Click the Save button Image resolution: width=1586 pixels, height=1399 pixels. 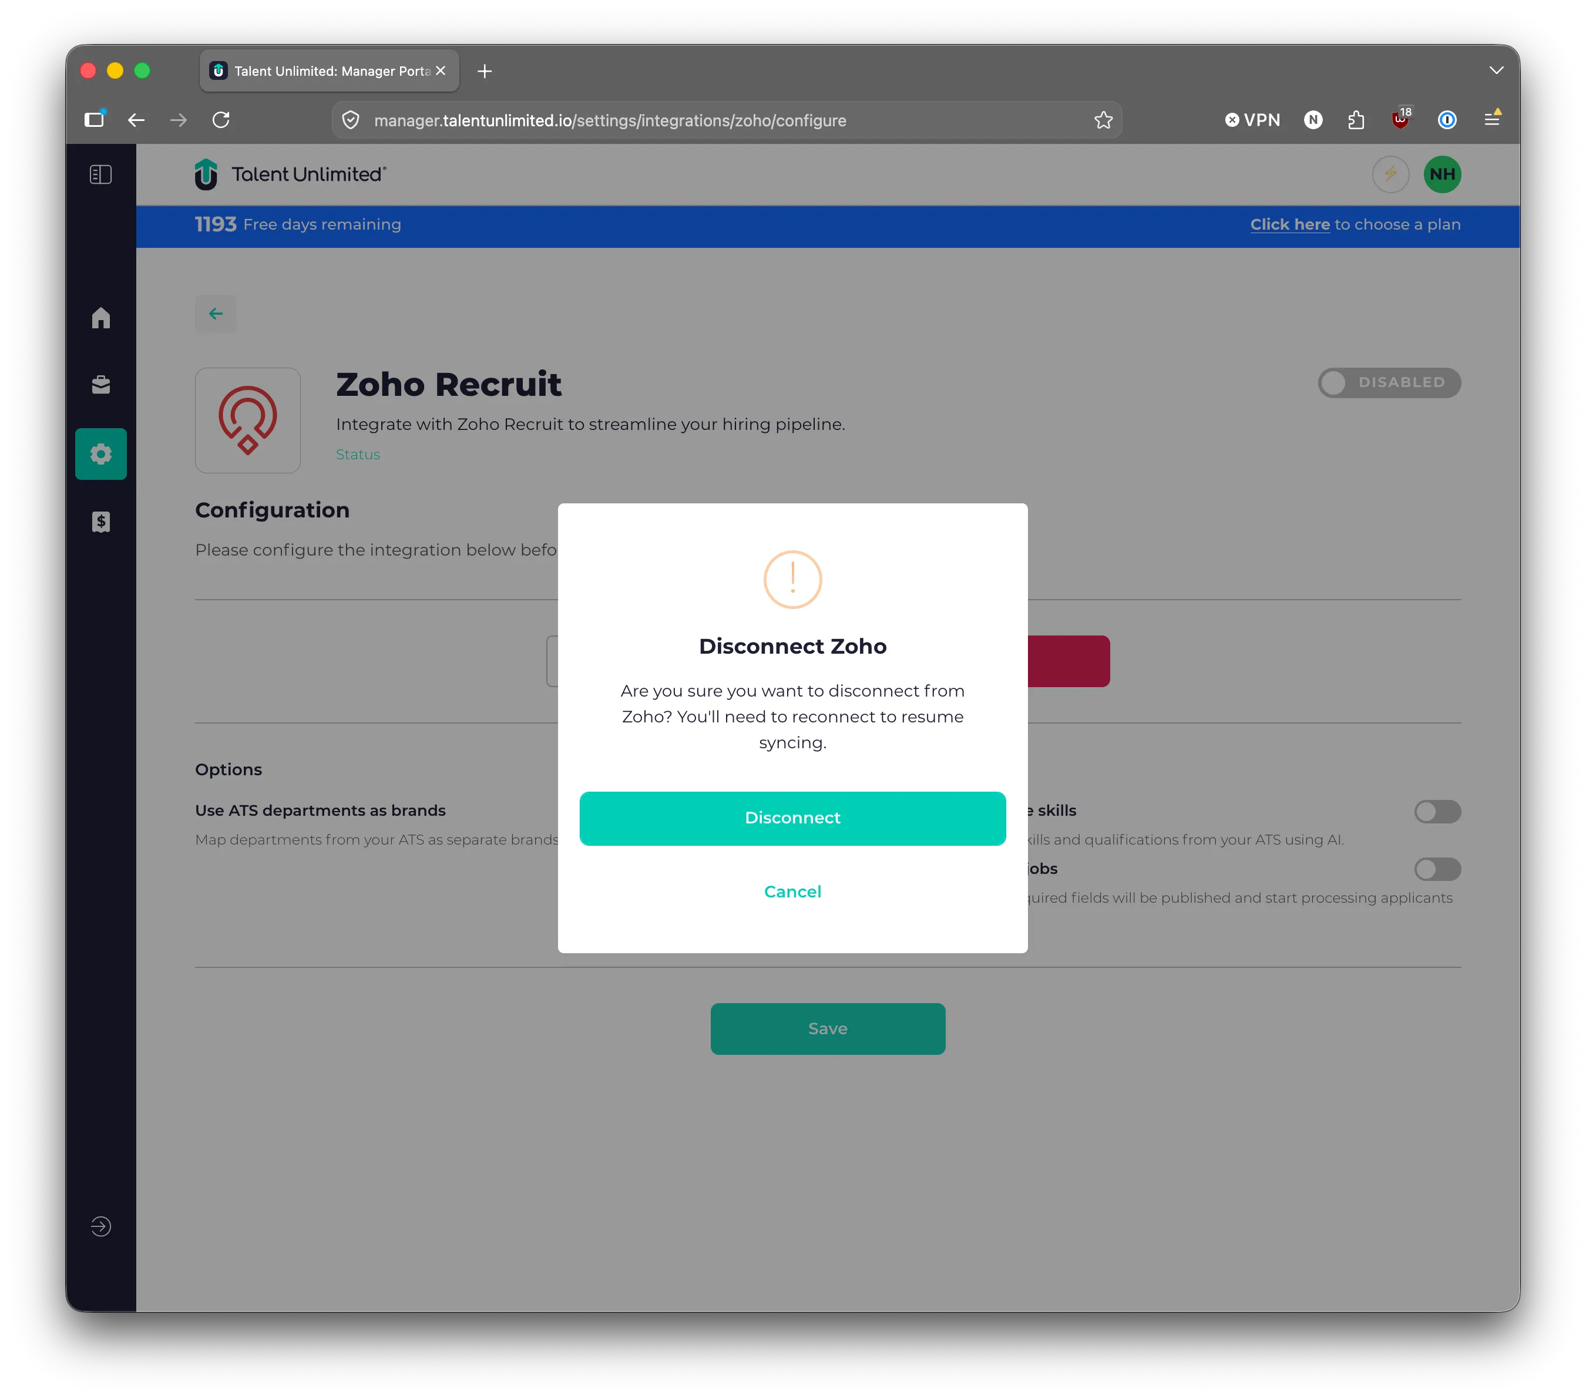(x=827, y=1028)
